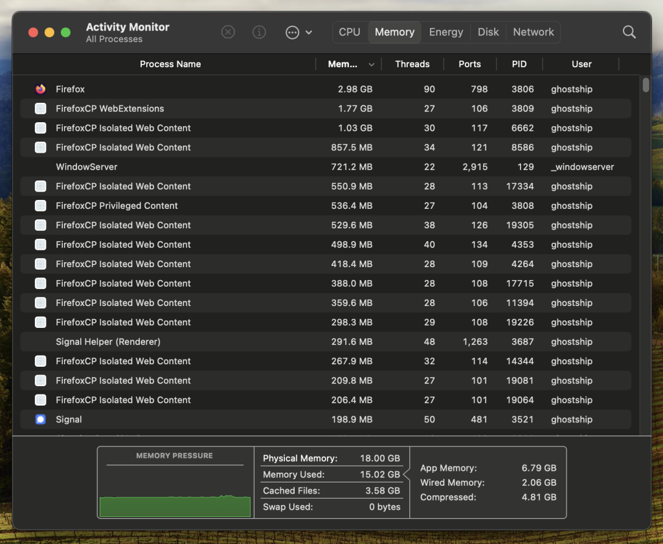Open the ellipsis actions menu icon
Screen dimensions: 663x544
(x=292, y=32)
